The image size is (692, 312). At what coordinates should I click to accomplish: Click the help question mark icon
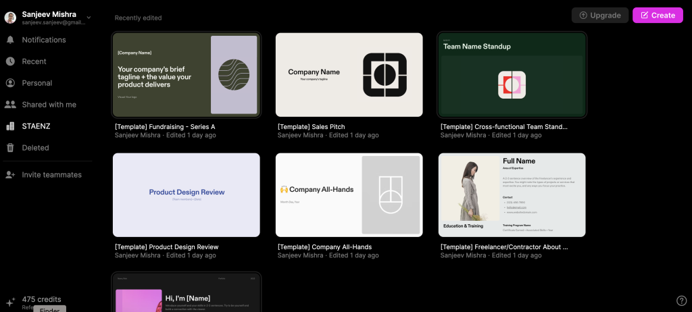pyautogui.click(x=681, y=301)
